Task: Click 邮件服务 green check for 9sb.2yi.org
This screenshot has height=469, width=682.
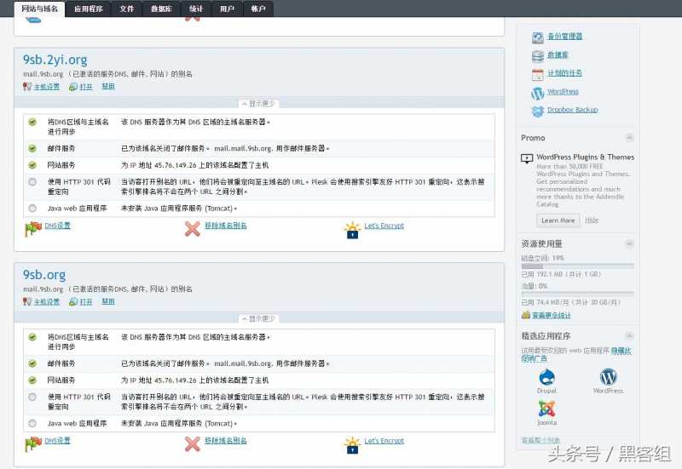Action: [x=32, y=148]
